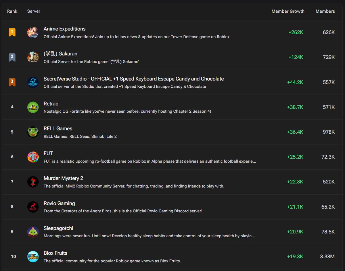Open SecretVerse Studio server title
The image size is (345, 271).
pos(134,79)
